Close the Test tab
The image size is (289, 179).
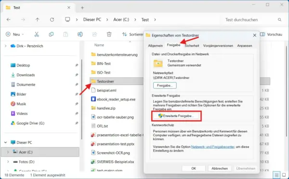(69, 8)
